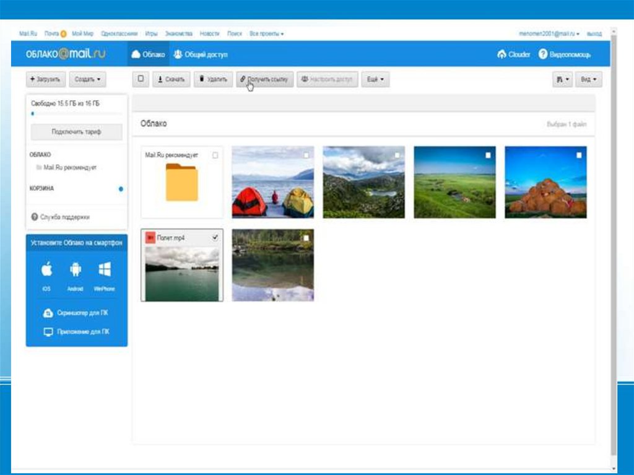Expand Все проекты dropdown
This screenshot has width=634, height=475.
[x=266, y=33]
